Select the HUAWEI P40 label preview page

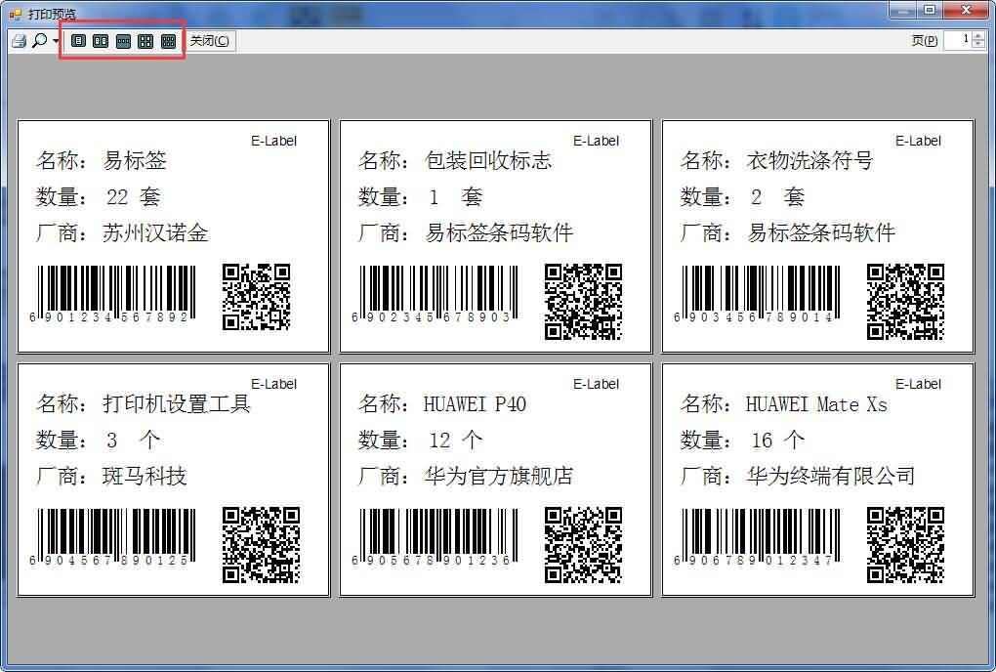pos(495,480)
